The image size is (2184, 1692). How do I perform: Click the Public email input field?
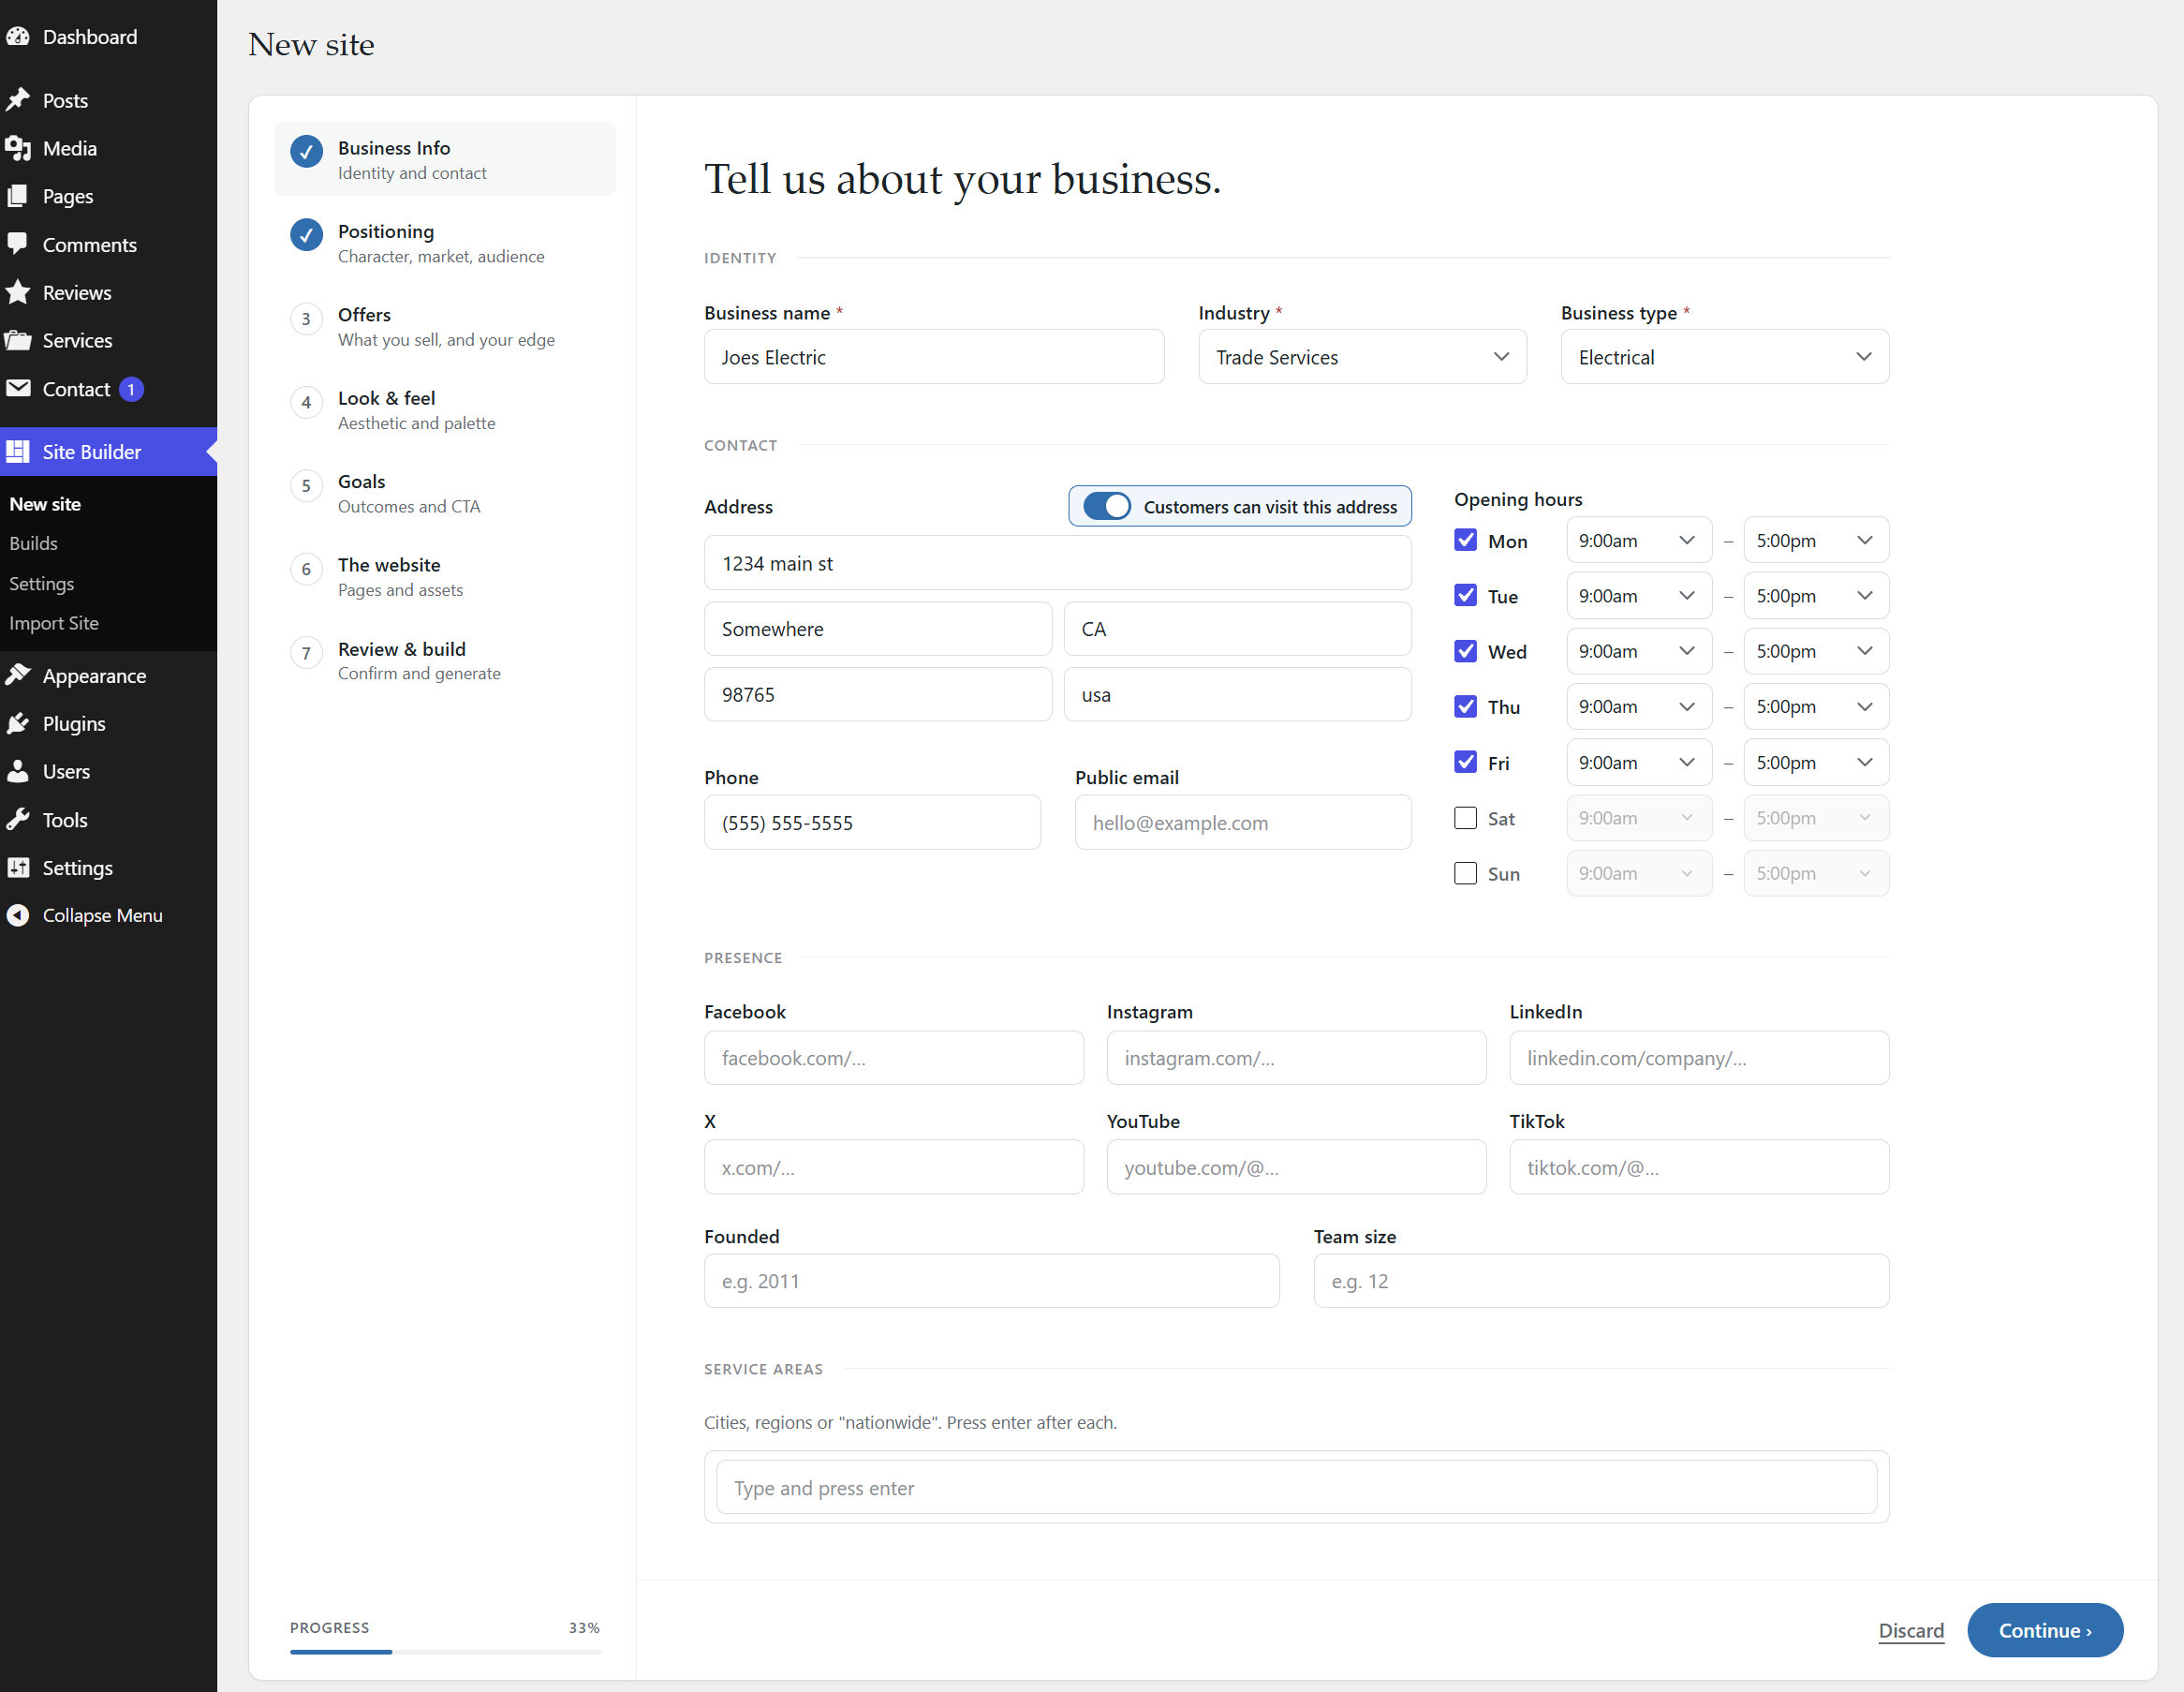tap(1243, 823)
